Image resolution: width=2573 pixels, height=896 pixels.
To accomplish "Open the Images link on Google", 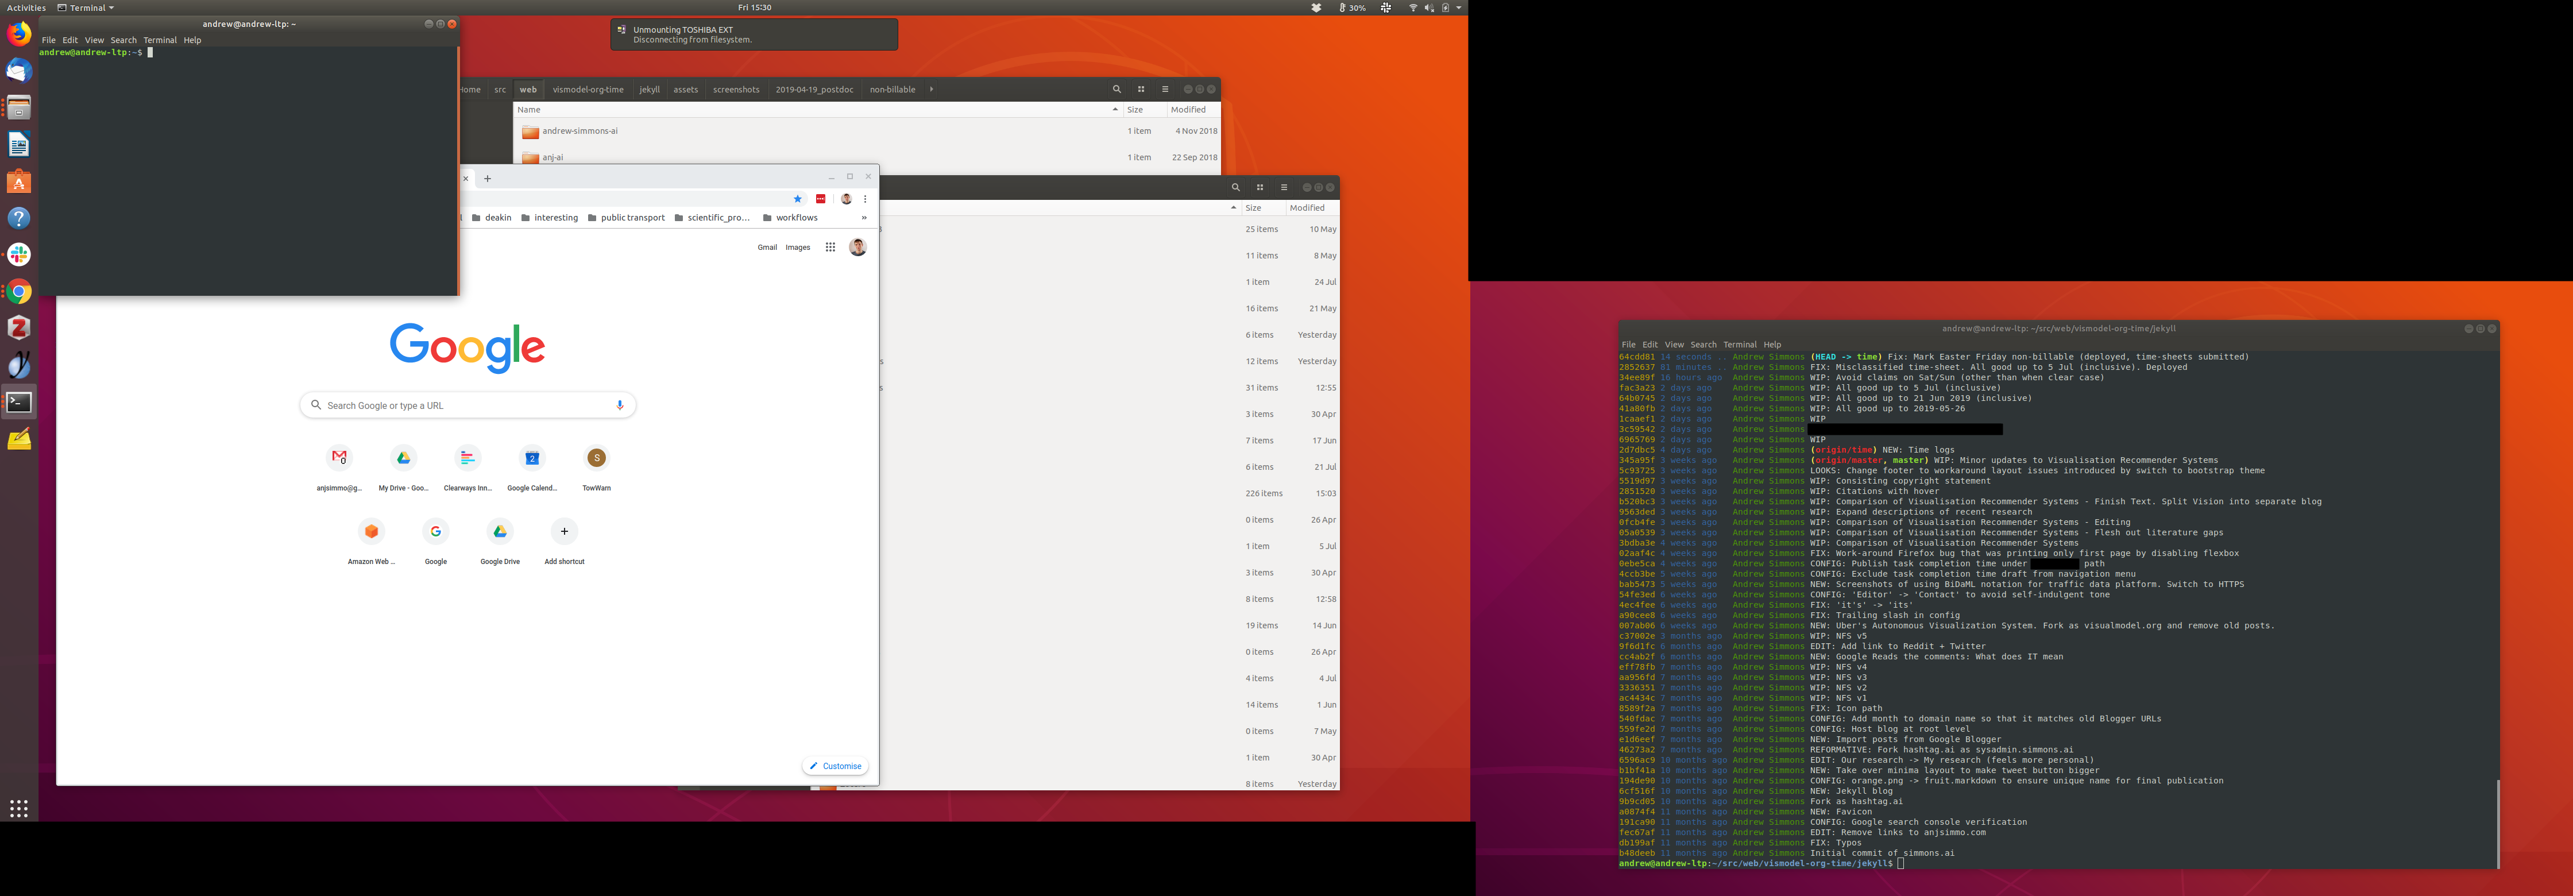I will 797,248.
